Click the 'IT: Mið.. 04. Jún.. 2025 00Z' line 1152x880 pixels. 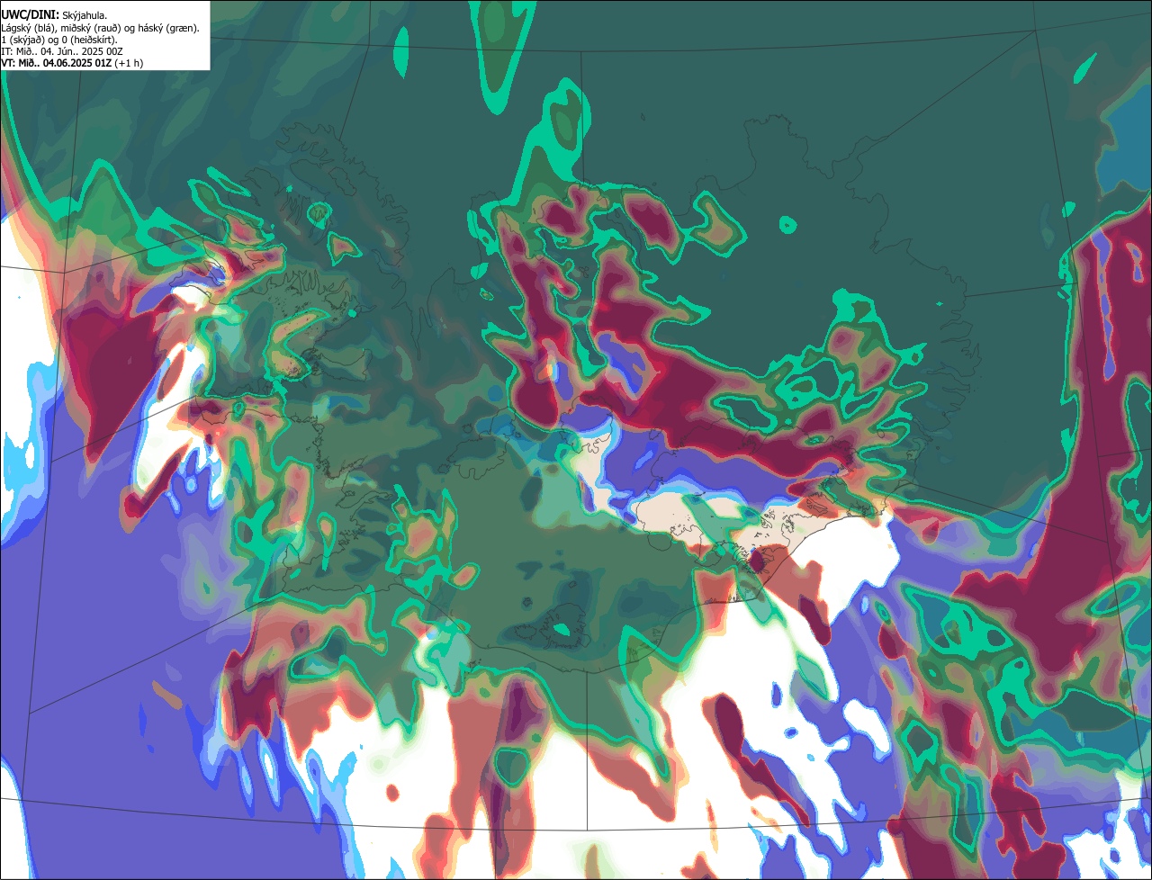point(62,50)
